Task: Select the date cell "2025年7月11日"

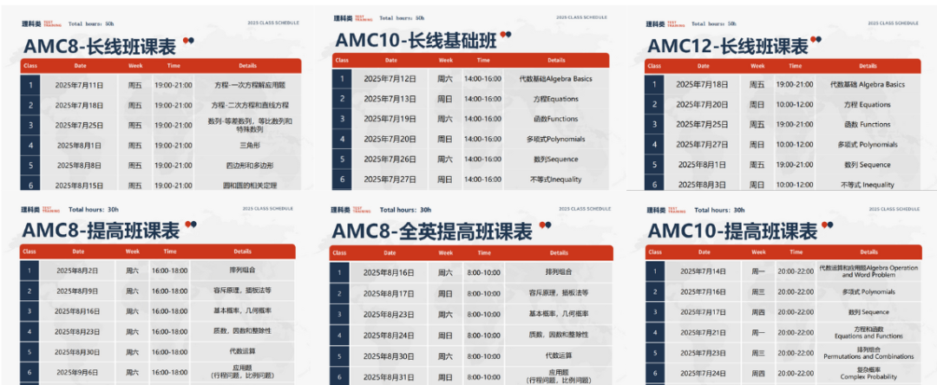Action: coord(80,85)
